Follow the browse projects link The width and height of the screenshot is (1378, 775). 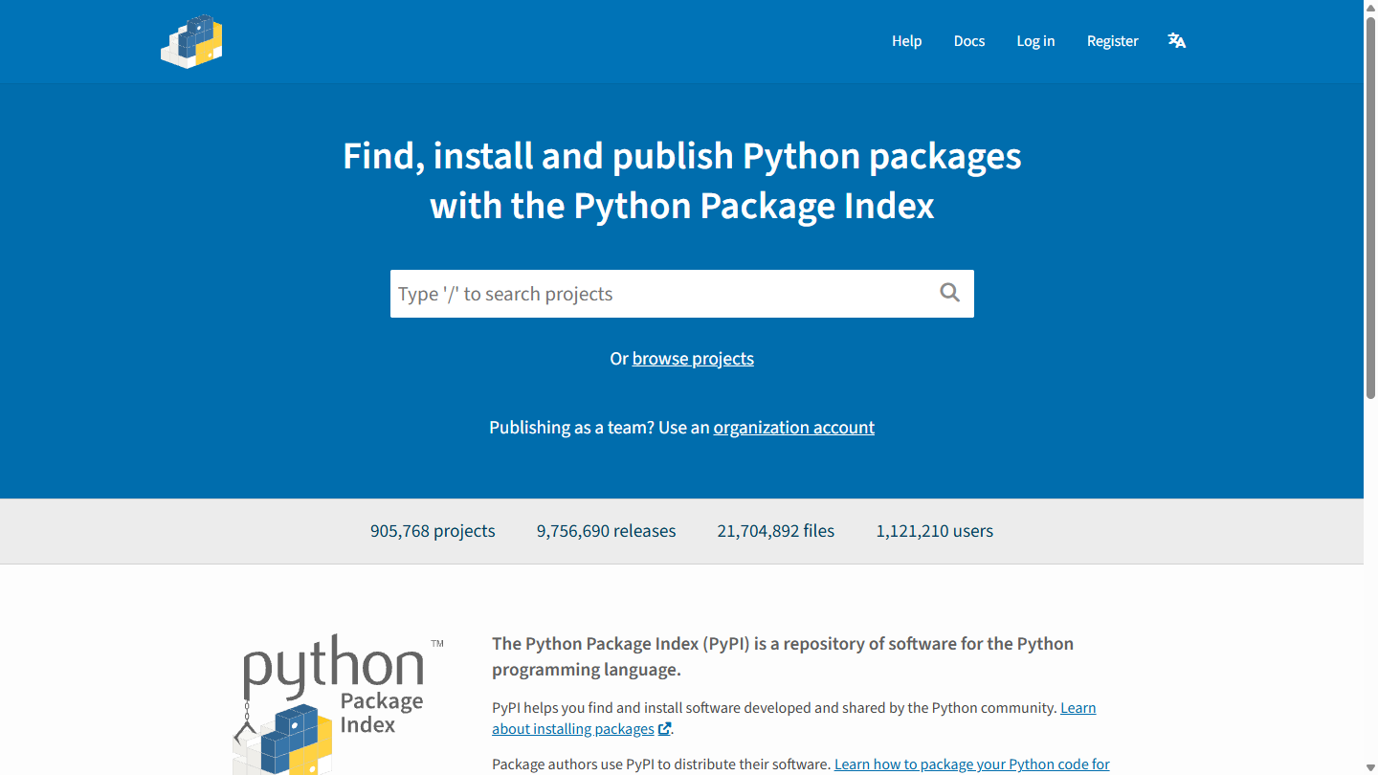point(693,359)
